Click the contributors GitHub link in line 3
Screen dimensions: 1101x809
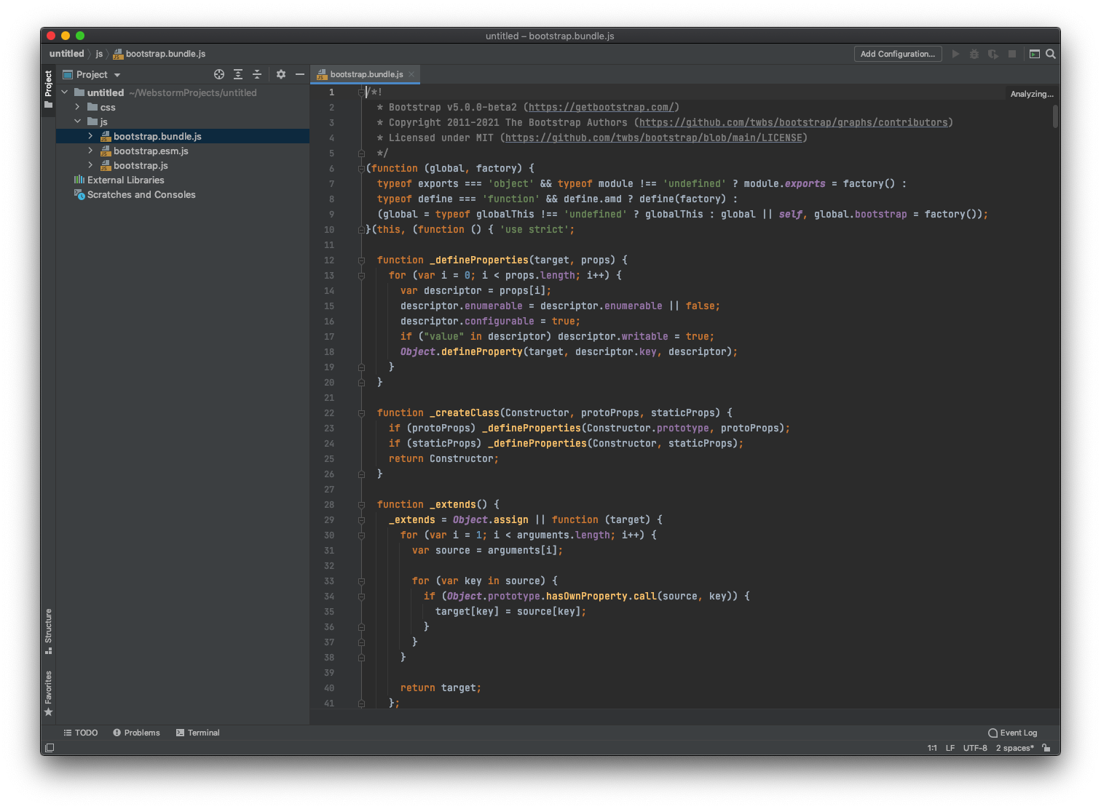click(794, 123)
